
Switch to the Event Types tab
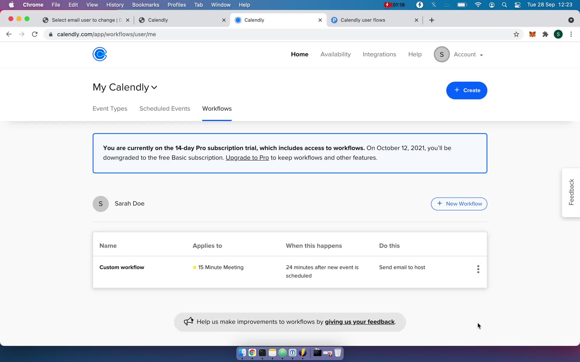(x=110, y=108)
